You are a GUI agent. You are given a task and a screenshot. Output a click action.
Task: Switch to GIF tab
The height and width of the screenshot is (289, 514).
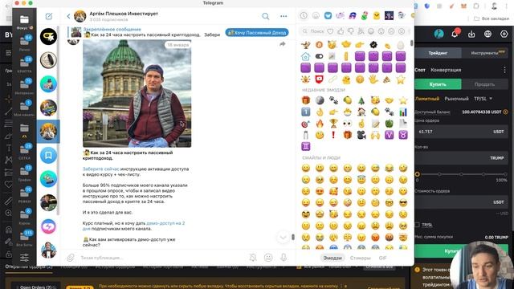(382, 258)
